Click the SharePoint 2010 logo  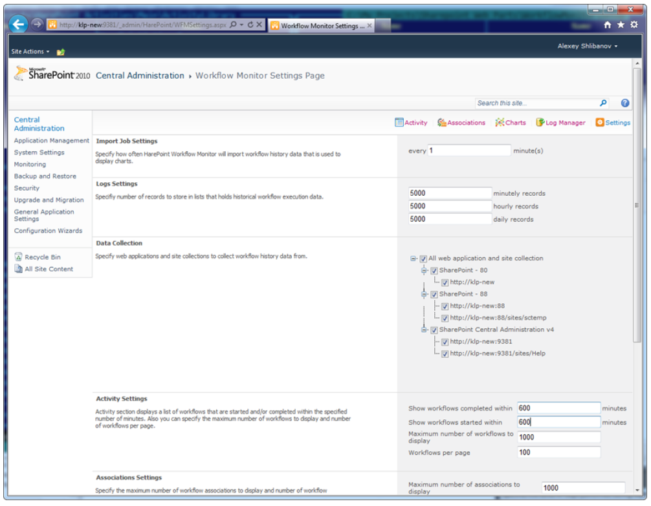click(52, 74)
